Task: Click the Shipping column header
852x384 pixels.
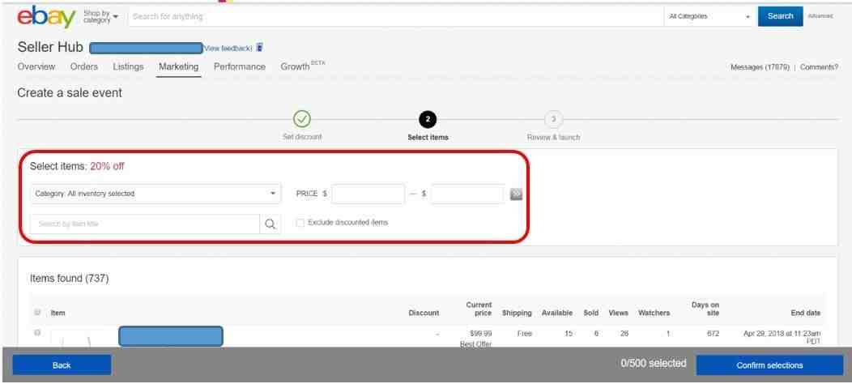Action: tap(517, 313)
